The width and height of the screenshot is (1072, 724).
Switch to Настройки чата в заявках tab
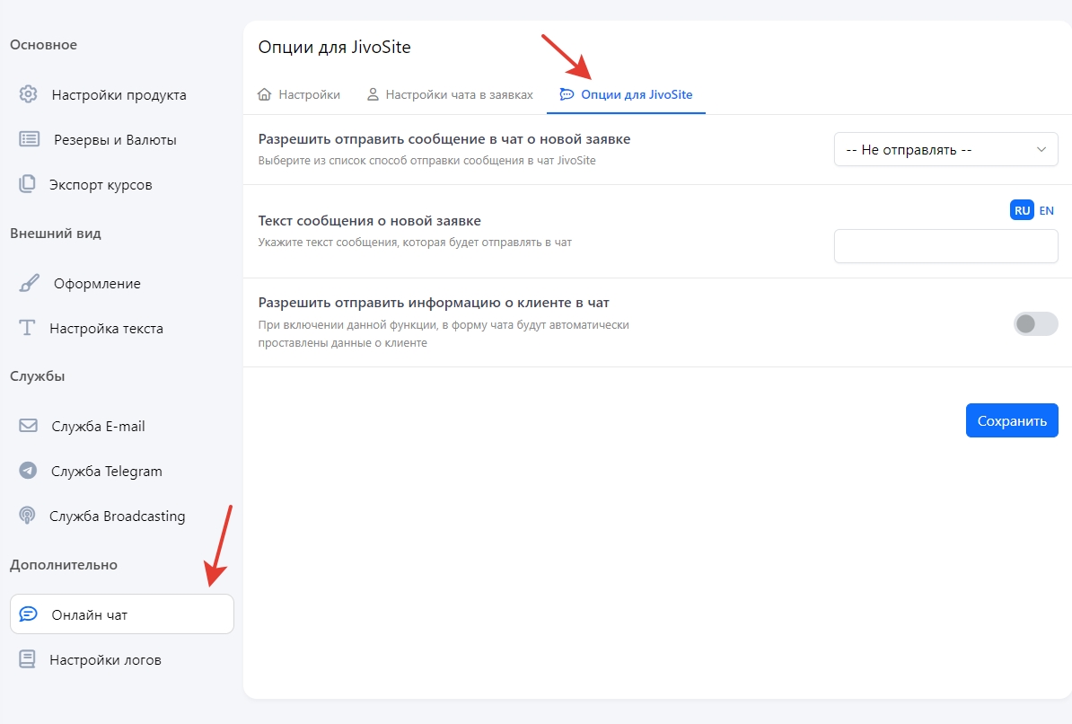coord(450,94)
